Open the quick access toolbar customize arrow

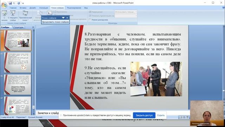coord(23,3)
